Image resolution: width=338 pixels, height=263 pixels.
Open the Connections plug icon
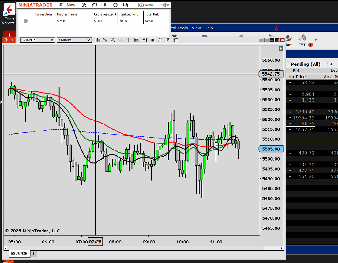click(105, 5)
